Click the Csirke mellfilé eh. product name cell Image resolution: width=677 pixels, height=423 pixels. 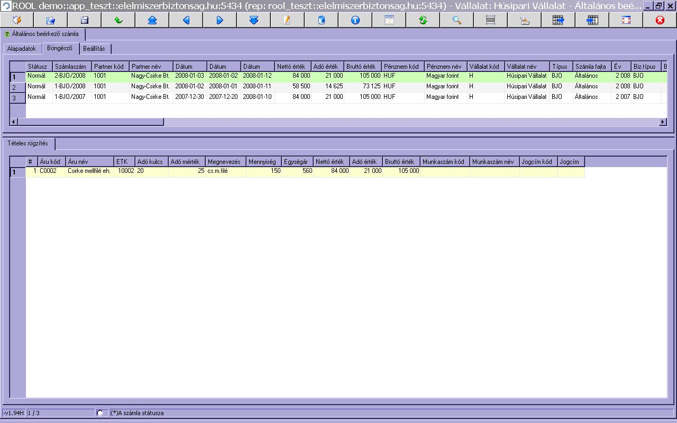tap(90, 171)
